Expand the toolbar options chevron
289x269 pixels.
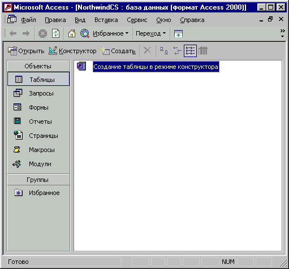coord(282,33)
